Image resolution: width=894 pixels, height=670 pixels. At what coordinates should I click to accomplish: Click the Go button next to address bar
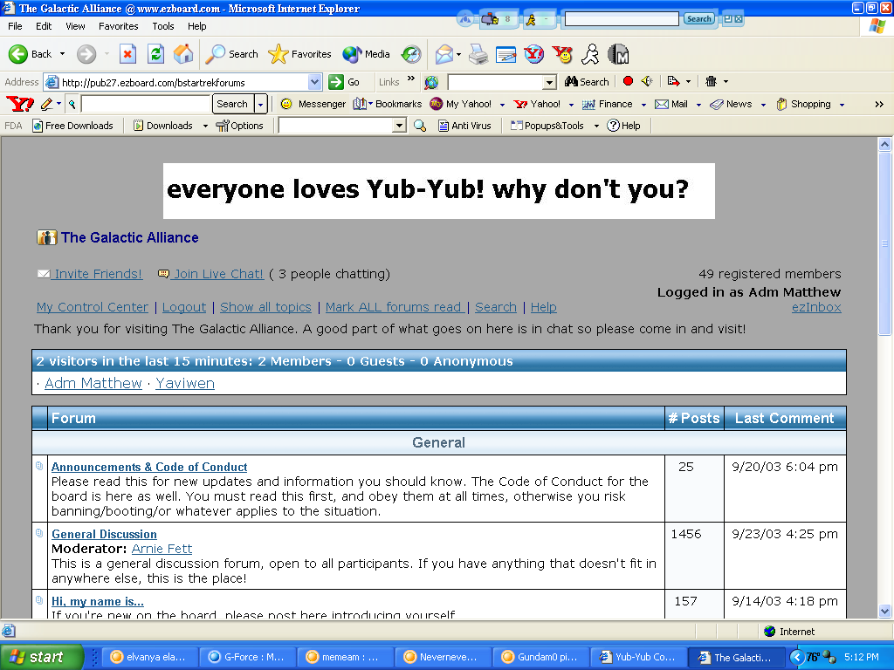[344, 82]
